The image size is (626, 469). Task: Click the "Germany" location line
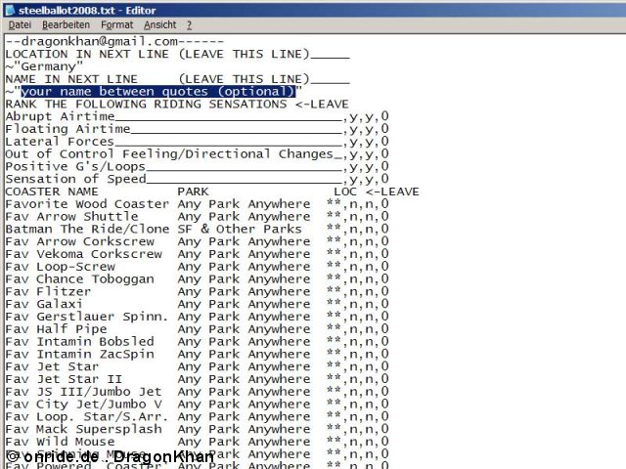coord(44,66)
